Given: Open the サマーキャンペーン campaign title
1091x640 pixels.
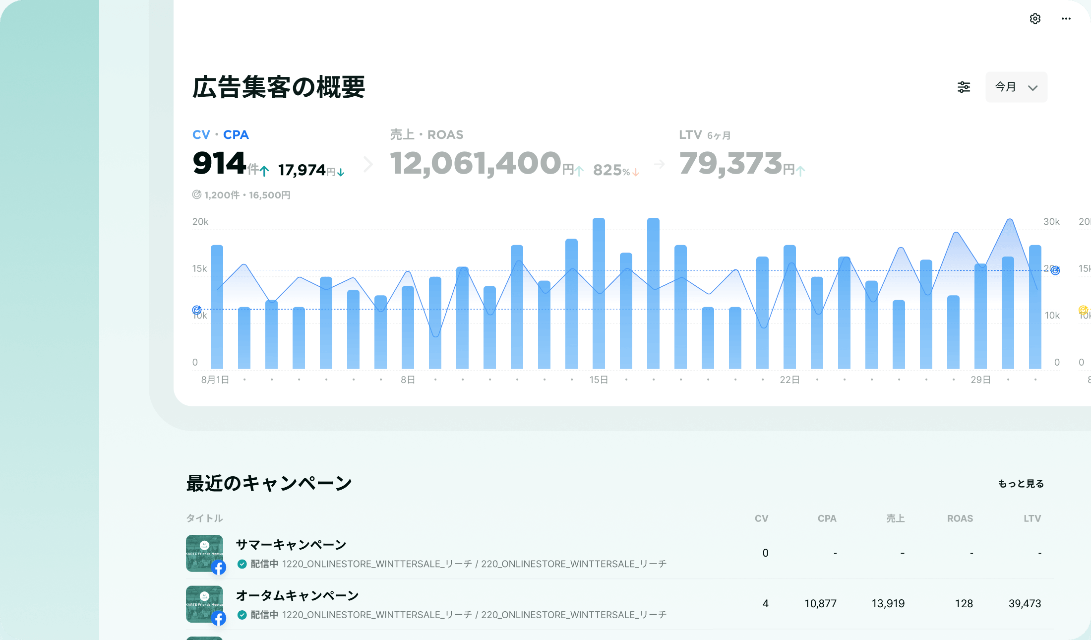Looking at the screenshot, I should tap(291, 545).
